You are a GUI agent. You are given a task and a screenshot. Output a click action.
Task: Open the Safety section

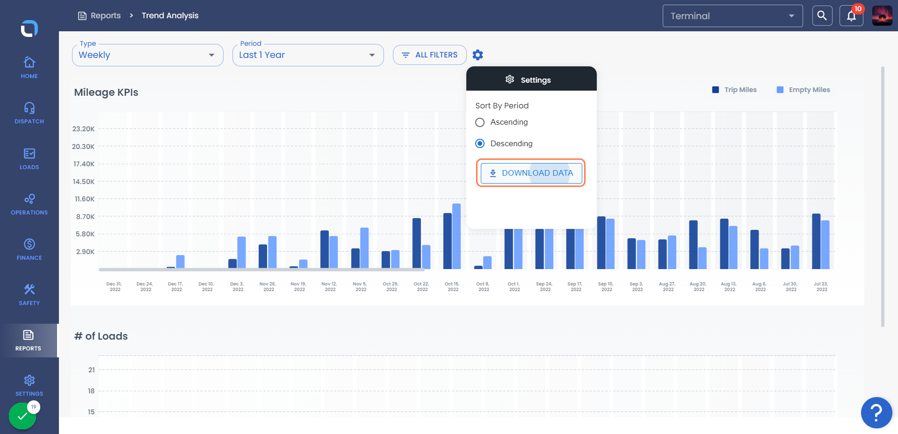pos(29,295)
